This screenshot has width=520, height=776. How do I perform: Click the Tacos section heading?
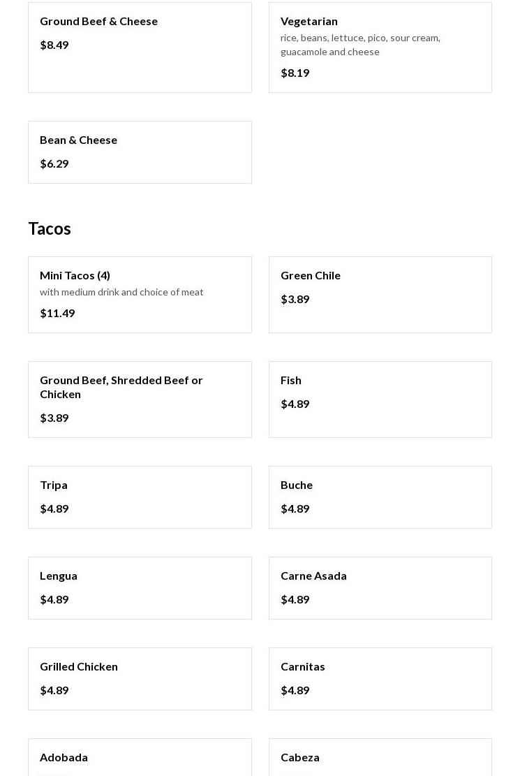pyautogui.click(x=50, y=228)
